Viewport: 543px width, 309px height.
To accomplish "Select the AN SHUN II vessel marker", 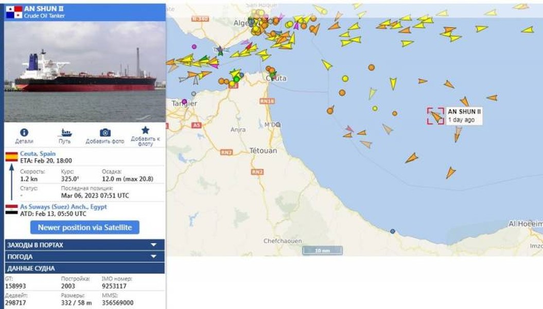I will (435, 116).
